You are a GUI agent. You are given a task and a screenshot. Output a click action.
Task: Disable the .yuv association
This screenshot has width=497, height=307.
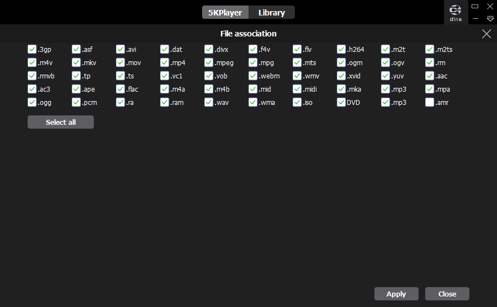click(385, 76)
